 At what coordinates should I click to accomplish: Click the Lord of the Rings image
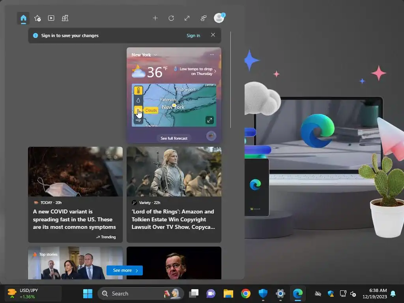174,172
